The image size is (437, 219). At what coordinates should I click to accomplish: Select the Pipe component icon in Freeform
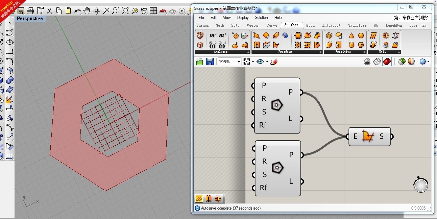coord(276,35)
